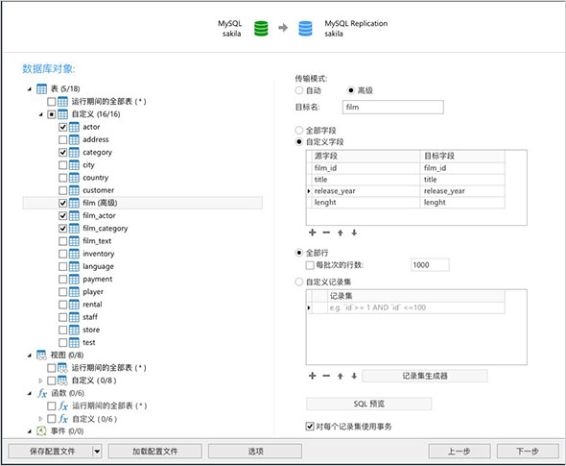The height and width of the screenshot is (466, 566).
Task: Add a recordset with plus icon
Action: pos(313,376)
